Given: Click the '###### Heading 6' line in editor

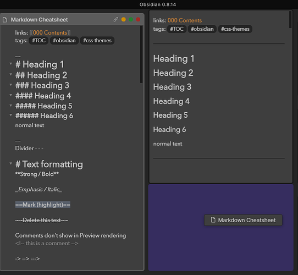Looking at the screenshot, I should coord(44,116).
